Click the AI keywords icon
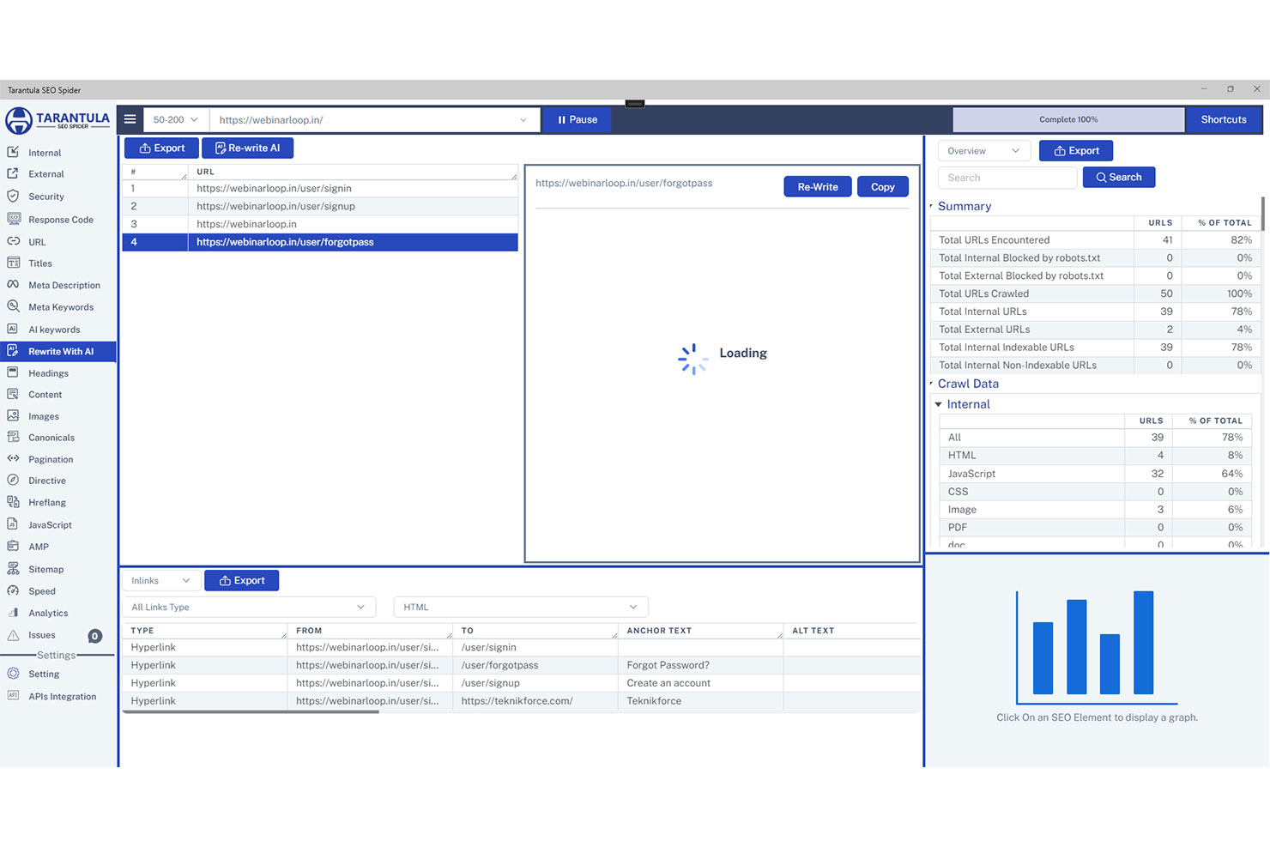Image resolution: width=1270 pixels, height=847 pixels. click(13, 329)
